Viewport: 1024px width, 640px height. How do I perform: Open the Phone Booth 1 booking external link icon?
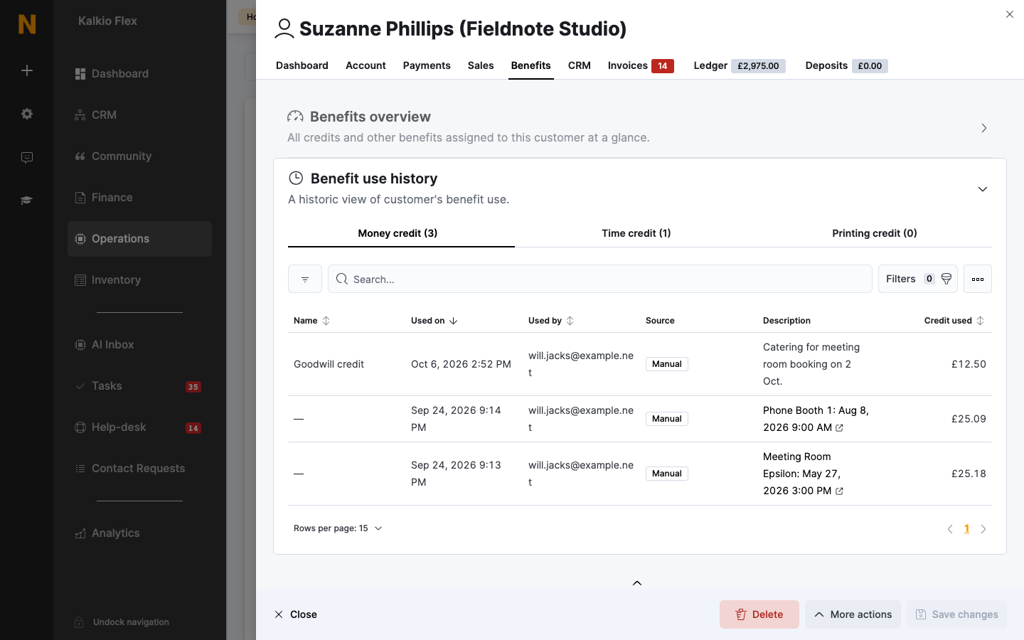(839, 428)
